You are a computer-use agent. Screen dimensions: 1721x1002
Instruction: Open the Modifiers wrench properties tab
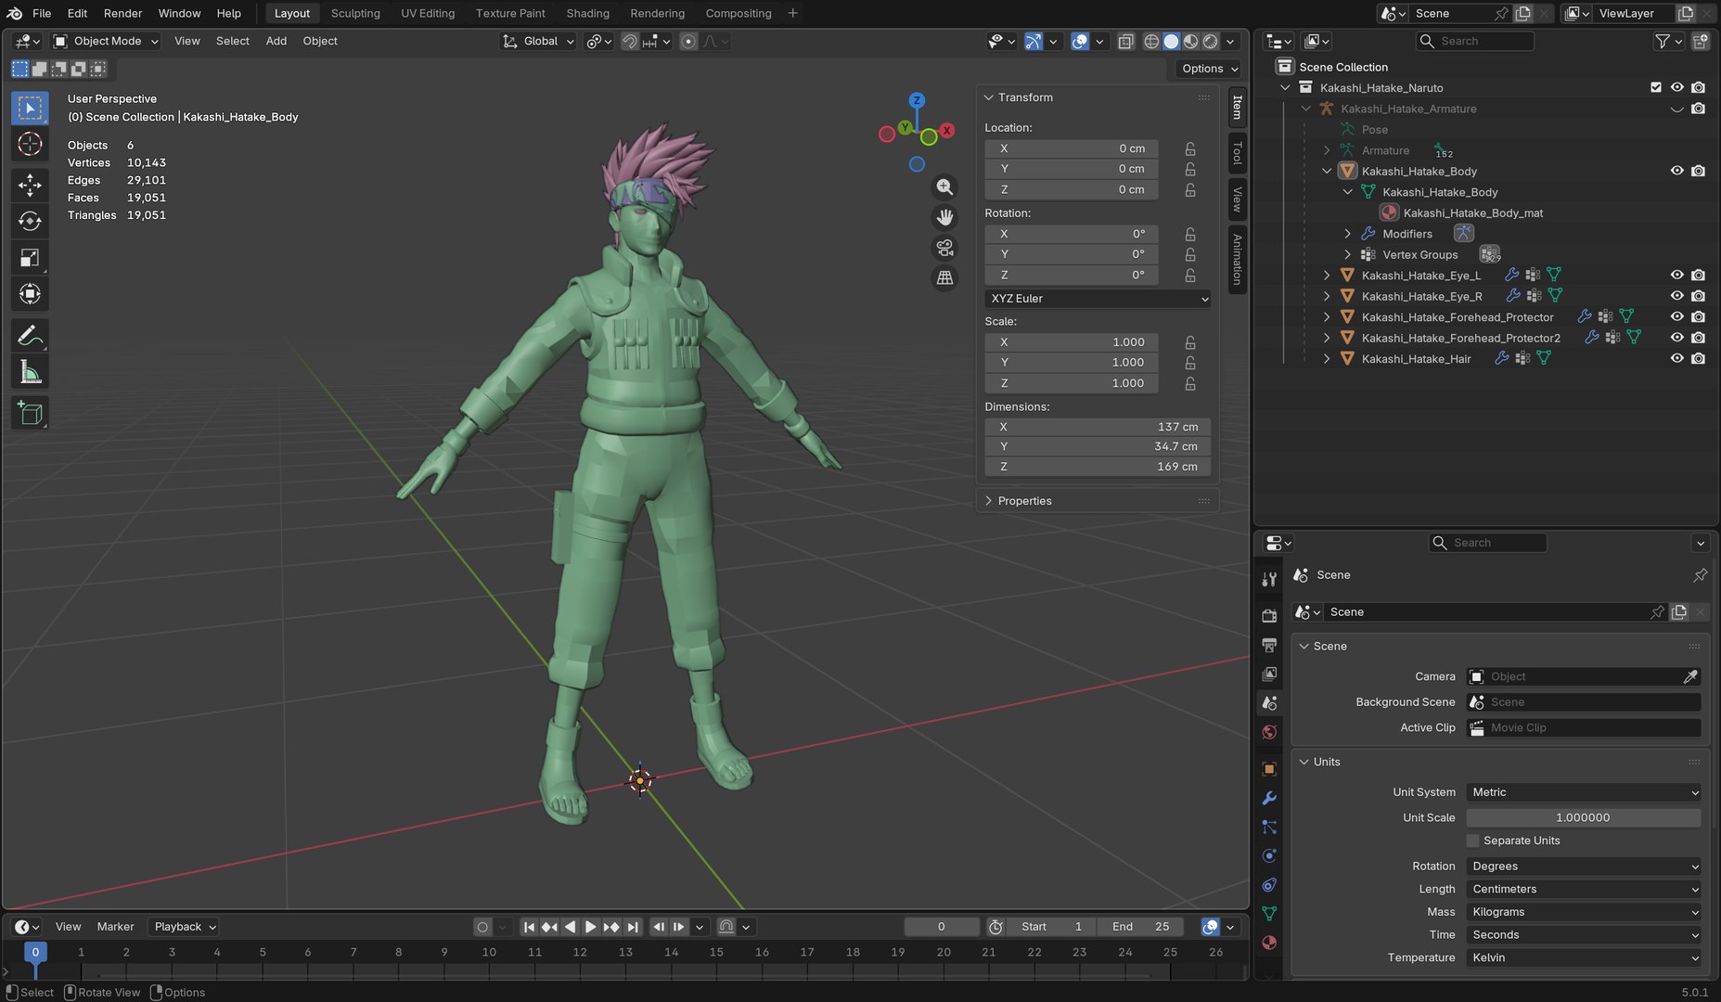point(1269,798)
